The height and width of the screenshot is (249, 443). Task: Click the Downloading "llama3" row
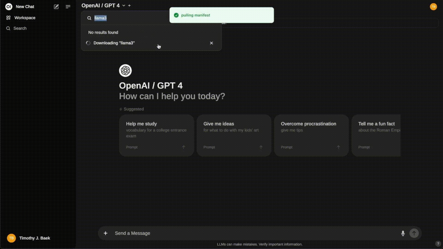(151, 43)
